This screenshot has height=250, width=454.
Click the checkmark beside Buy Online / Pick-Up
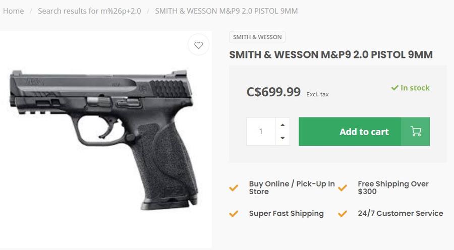tap(234, 188)
